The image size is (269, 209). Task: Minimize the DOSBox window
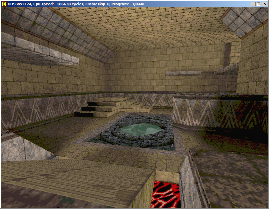click(252, 4)
